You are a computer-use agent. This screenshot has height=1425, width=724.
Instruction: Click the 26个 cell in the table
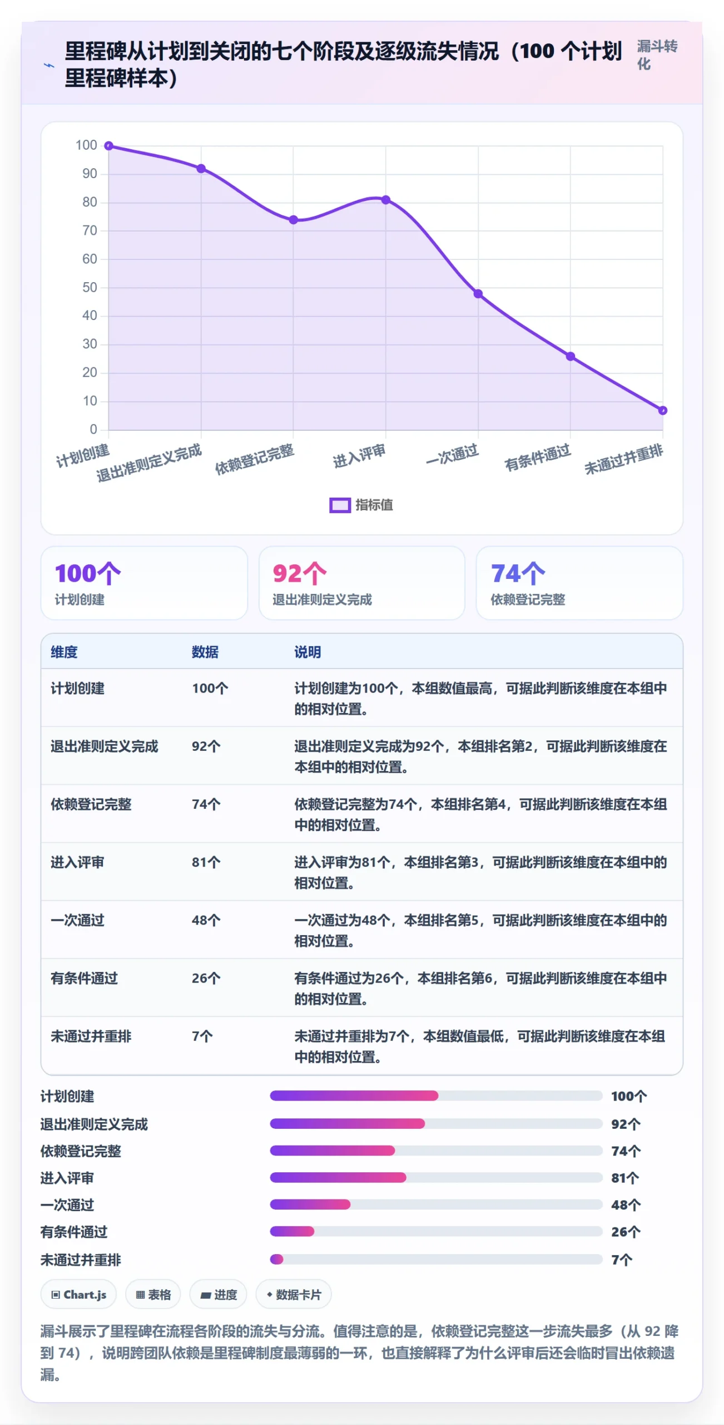point(206,978)
